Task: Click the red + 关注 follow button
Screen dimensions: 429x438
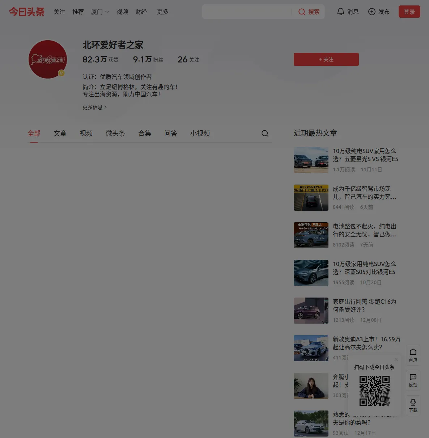Action: coord(326,59)
